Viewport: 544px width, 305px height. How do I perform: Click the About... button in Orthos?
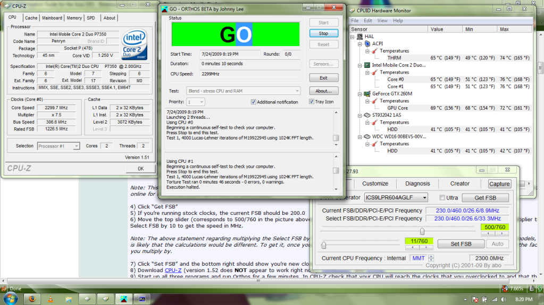[x=323, y=91]
